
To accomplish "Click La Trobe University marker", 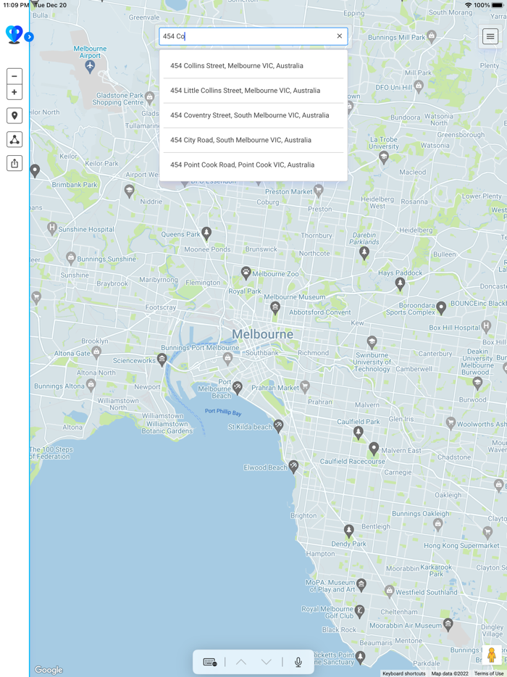I will (384, 157).
